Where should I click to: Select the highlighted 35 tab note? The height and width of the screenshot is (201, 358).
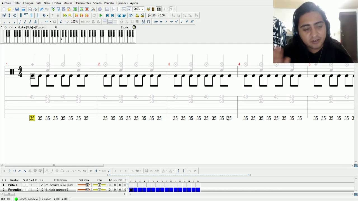point(32,118)
